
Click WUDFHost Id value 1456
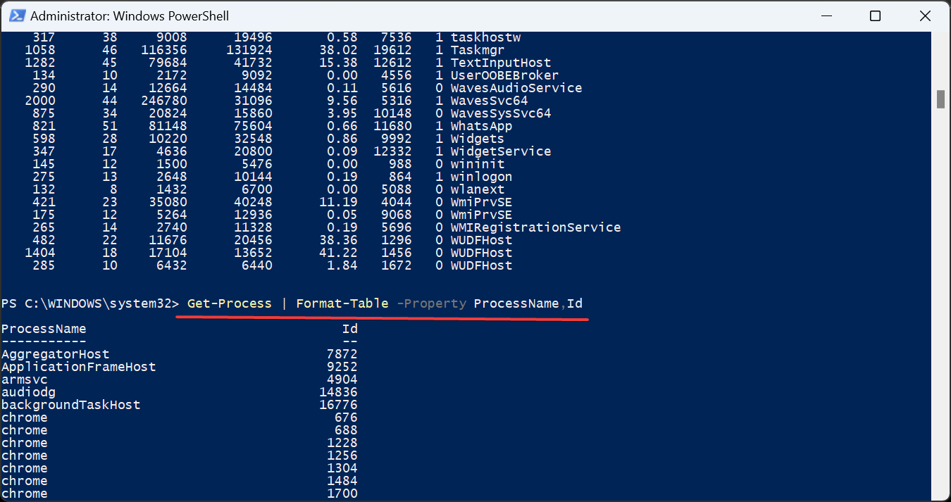tap(397, 253)
